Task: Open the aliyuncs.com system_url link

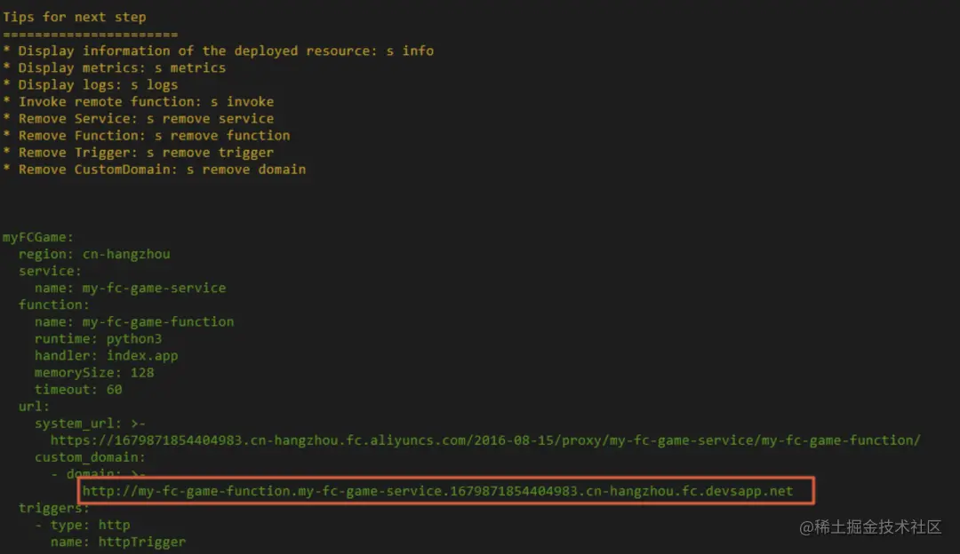Action: click(x=485, y=440)
